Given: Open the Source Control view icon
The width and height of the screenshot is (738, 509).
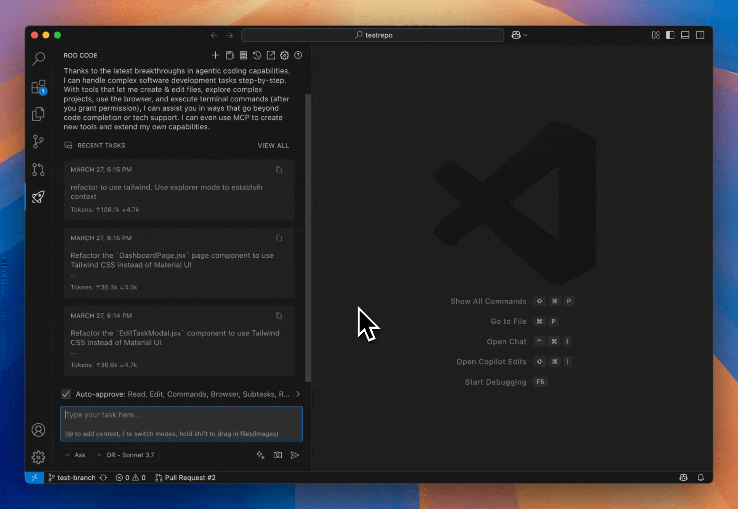Looking at the screenshot, I should point(38,141).
